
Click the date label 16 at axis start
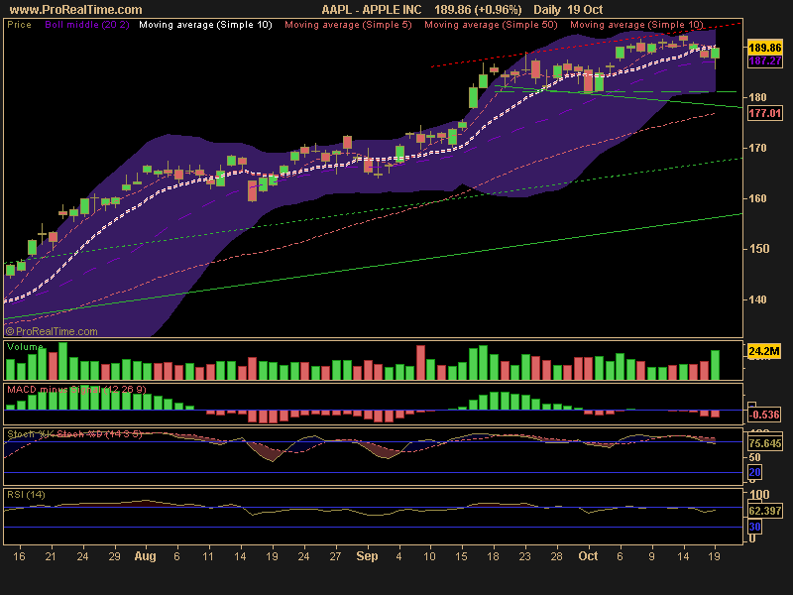click(19, 556)
